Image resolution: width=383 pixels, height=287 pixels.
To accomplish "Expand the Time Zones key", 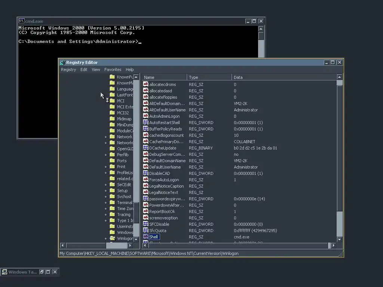I will (x=106, y=209).
